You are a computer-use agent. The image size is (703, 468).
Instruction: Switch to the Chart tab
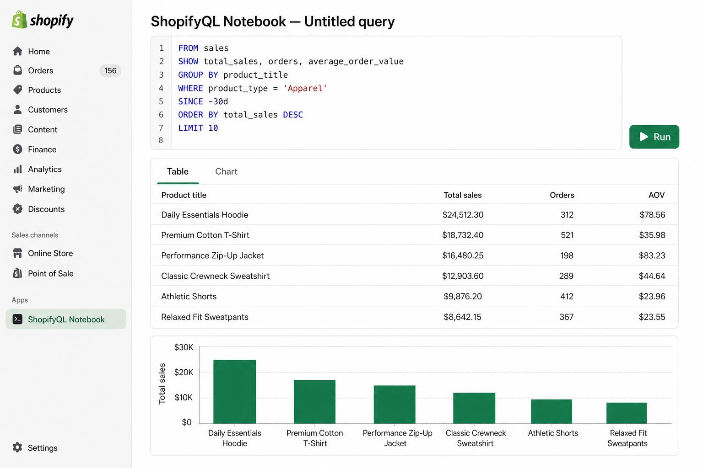(226, 171)
